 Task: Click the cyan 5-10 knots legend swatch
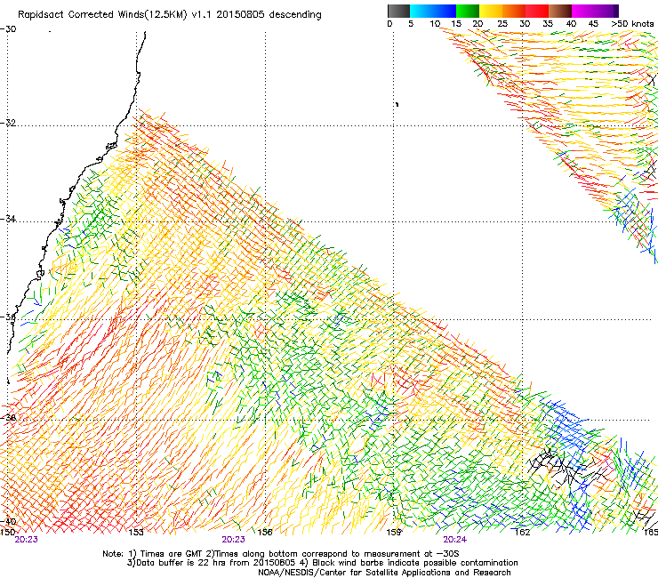[x=421, y=11]
